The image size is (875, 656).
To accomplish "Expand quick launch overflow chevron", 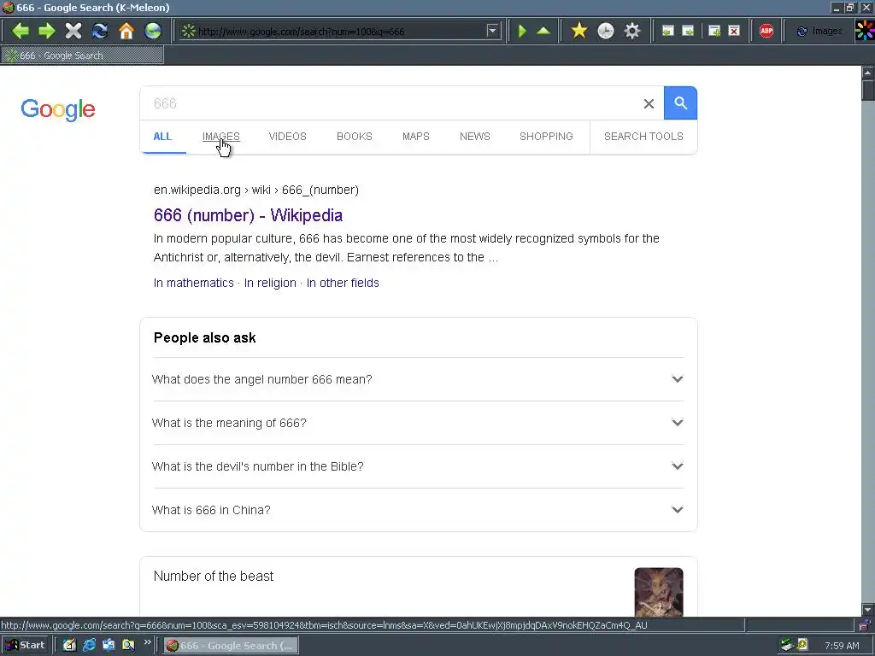I will tap(147, 643).
